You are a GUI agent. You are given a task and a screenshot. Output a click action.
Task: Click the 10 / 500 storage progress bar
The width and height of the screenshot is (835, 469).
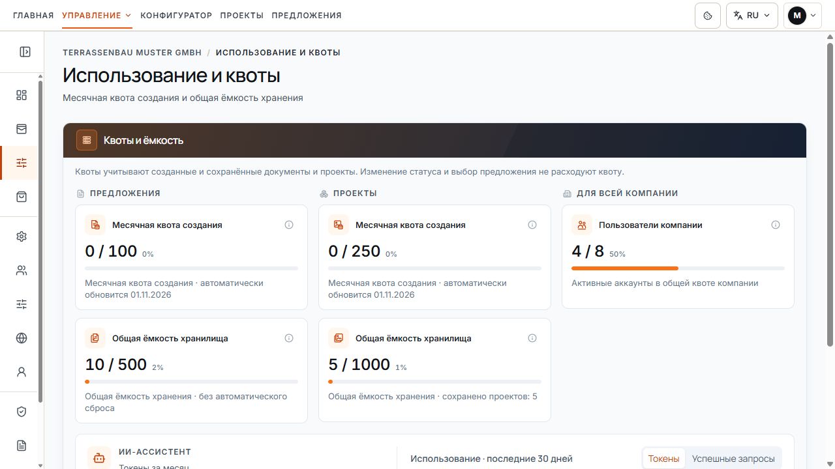pyautogui.click(x=191, y=382)
